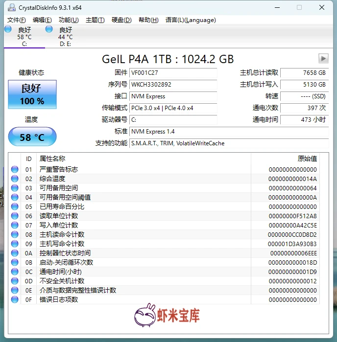Click the total host writes value 5130 GB
The image size is (337, 342).
(x=305, y=85)
